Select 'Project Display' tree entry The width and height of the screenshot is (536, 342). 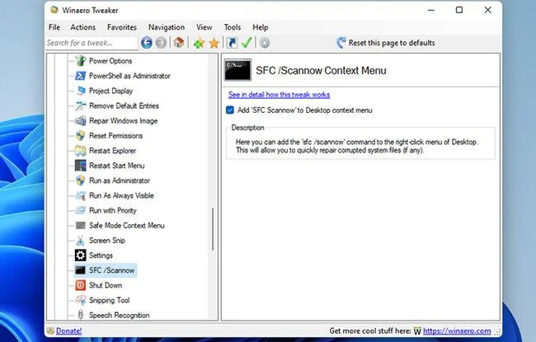tap(110, 91)
